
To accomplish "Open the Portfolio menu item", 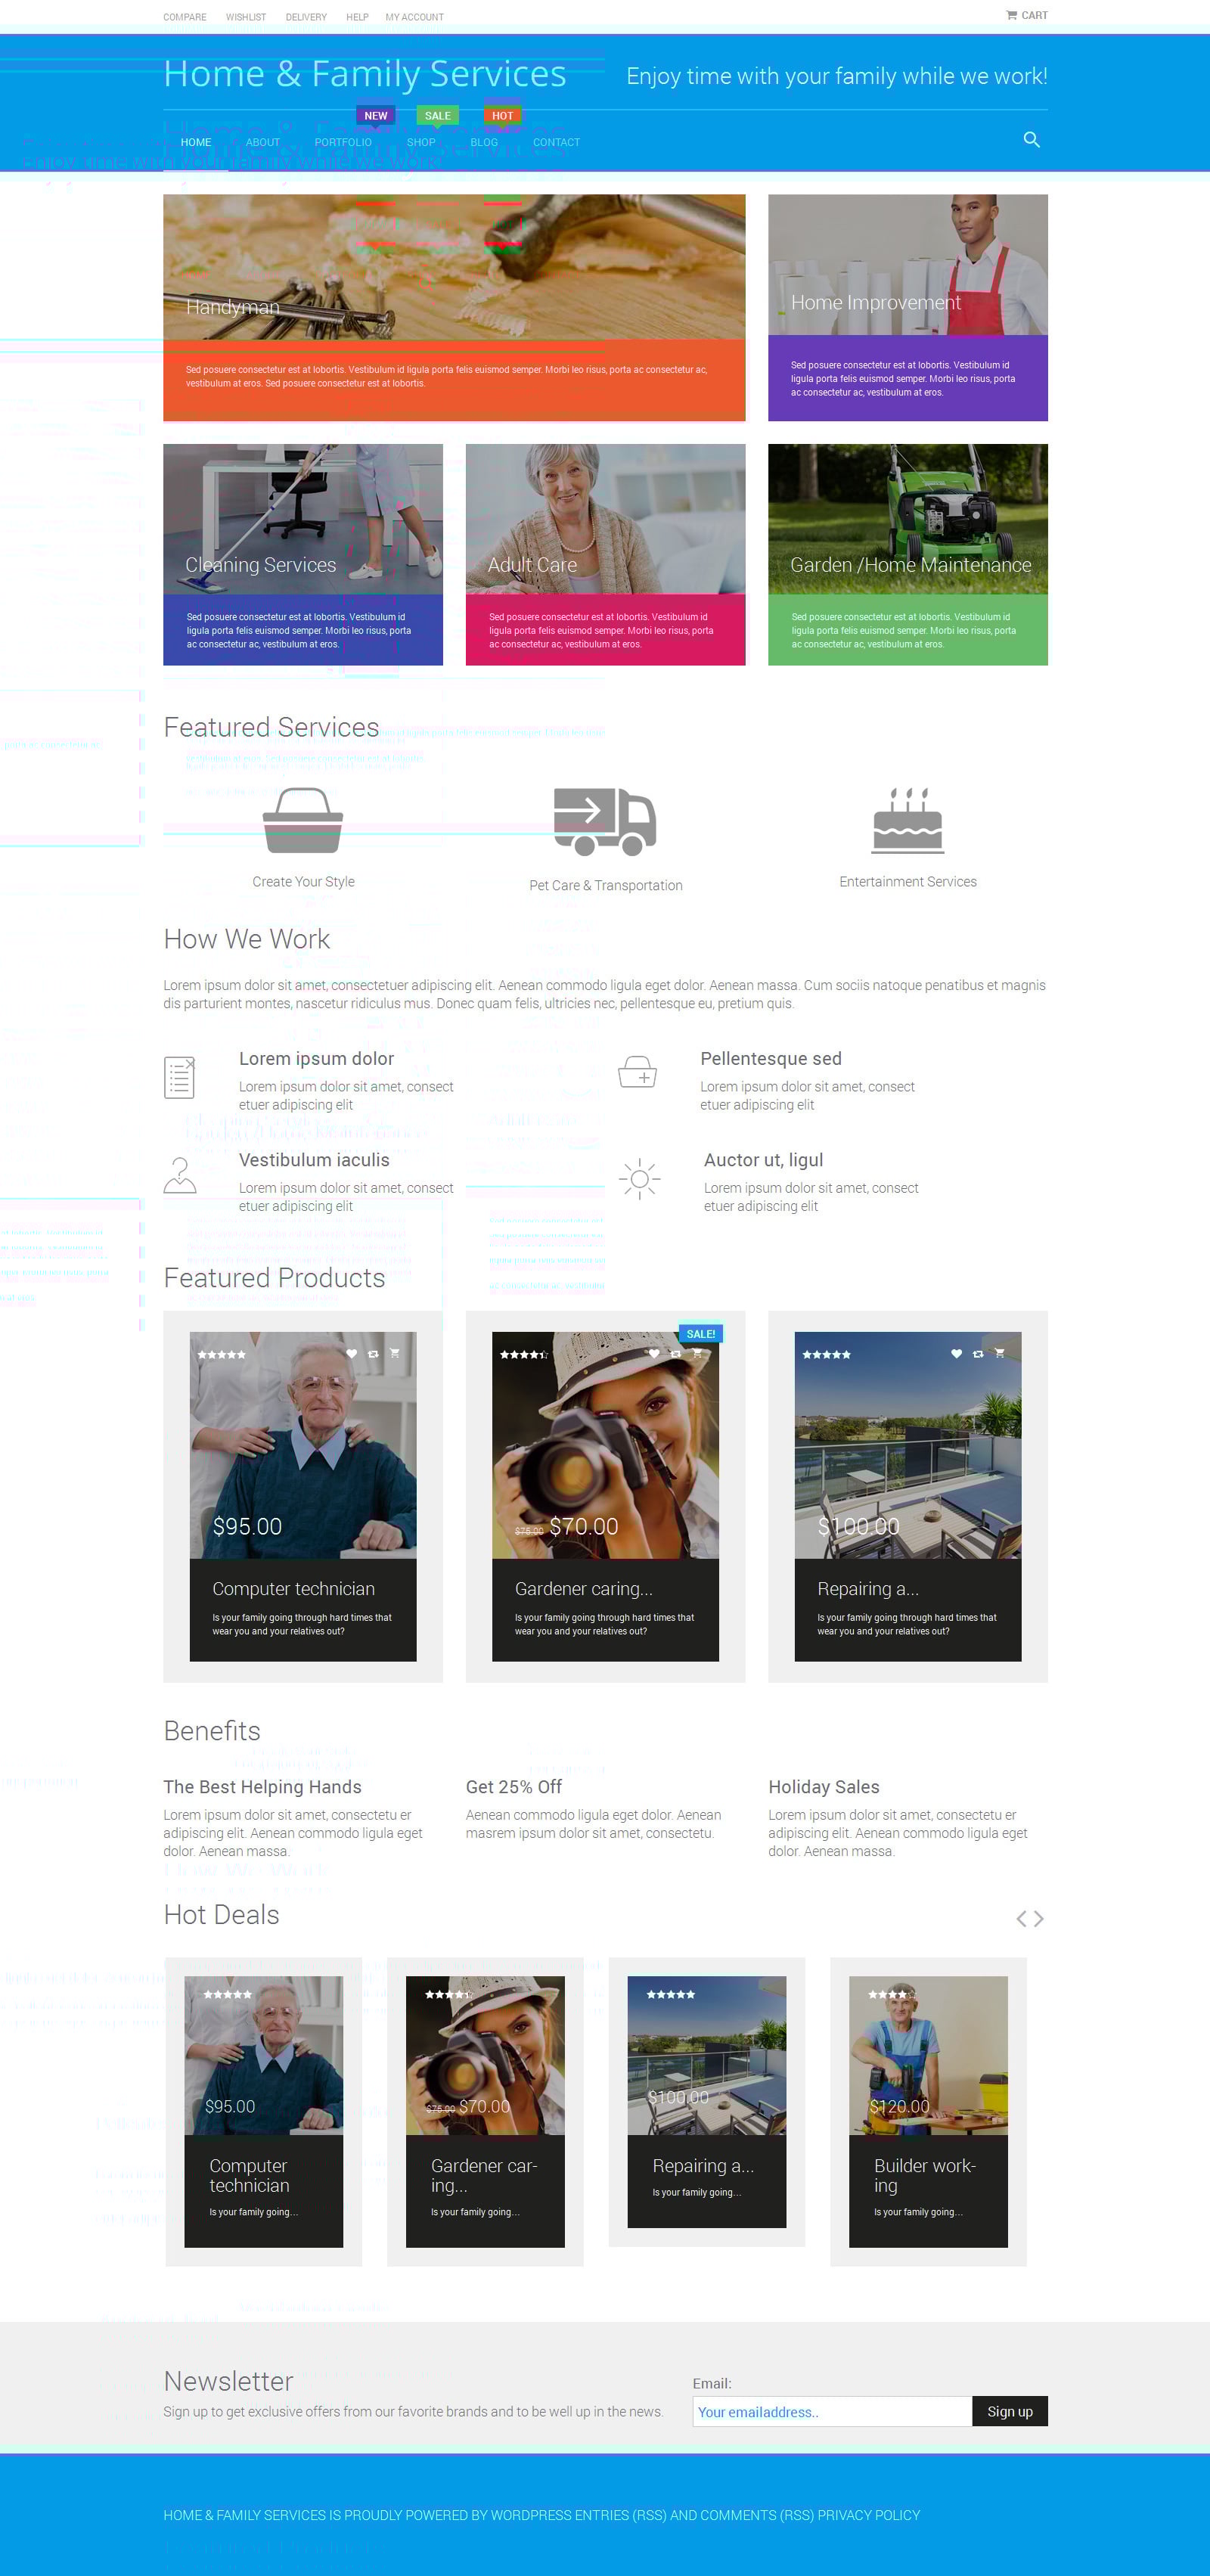I will (343, 142).
